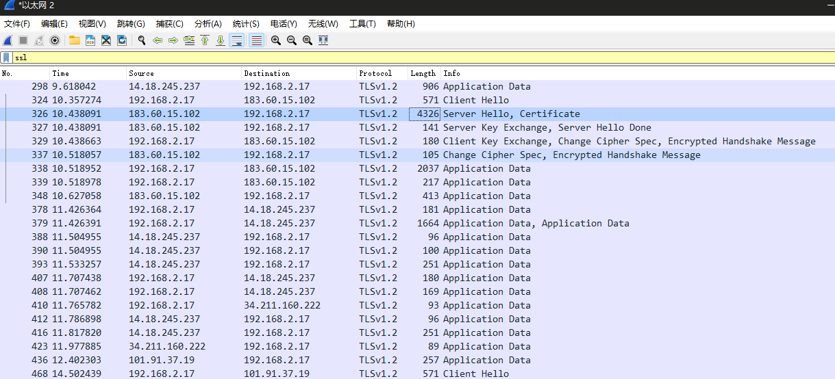This screenshot has width=835, height=379.
Task: Sort by the No. column header
Action: (x=25, y=73)
